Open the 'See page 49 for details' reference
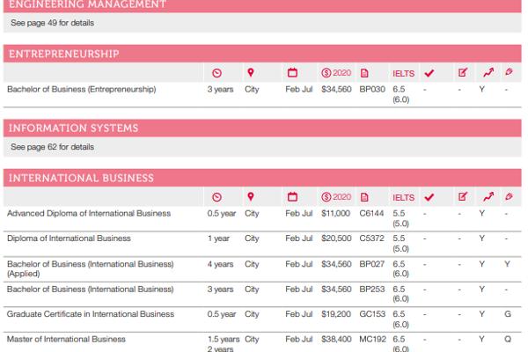The height and width of the screenshot is (352, 528). tap(52, 23)
